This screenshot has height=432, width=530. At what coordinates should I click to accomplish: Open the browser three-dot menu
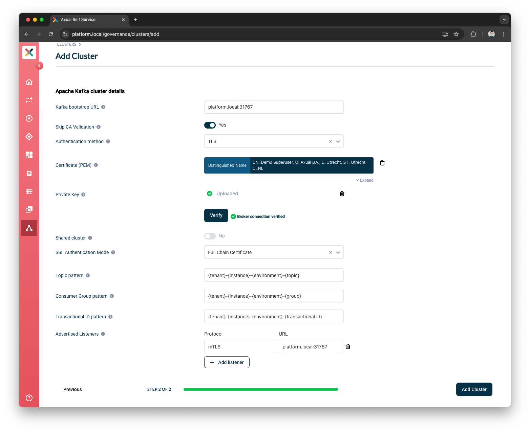tap(504, 34)
